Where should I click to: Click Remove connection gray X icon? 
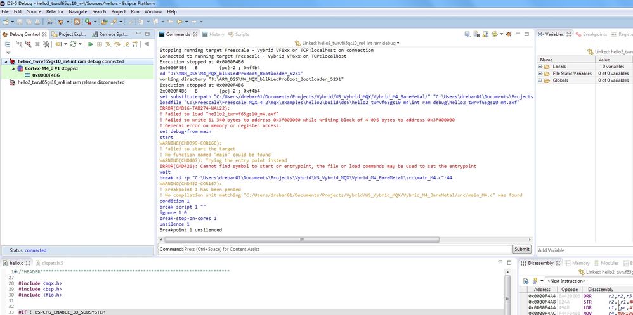coord(37,44)
